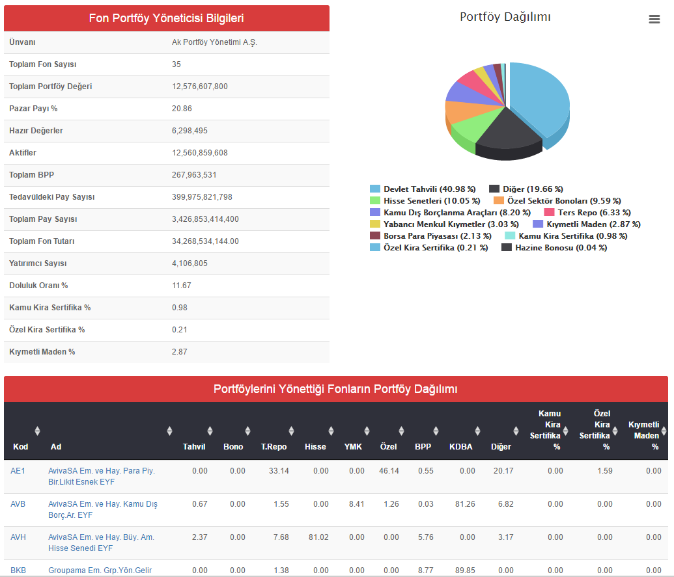Sort by Kamu Kira Sertifika % arrows
Viewport: 674px width, 577px height.
(566, 431)
